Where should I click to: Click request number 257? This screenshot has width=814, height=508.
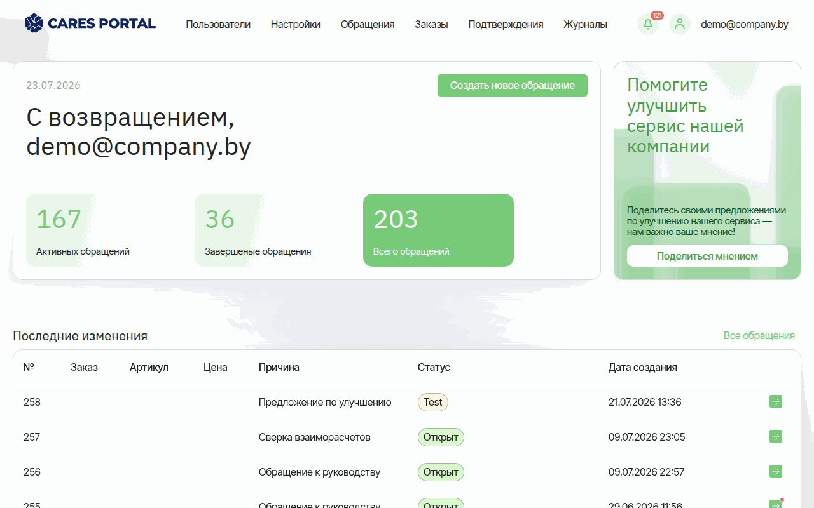pyautogui.click(x=32, y=437)
